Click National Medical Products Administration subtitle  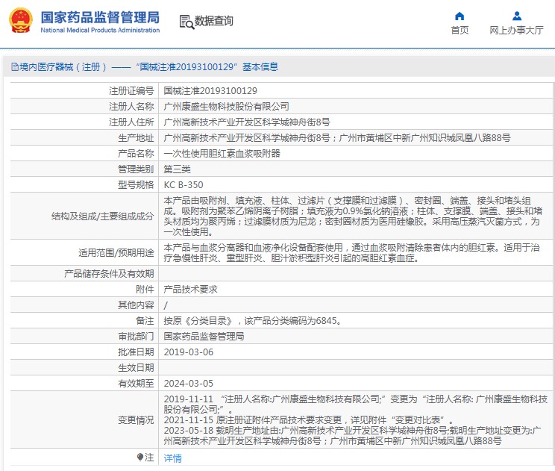100,30
